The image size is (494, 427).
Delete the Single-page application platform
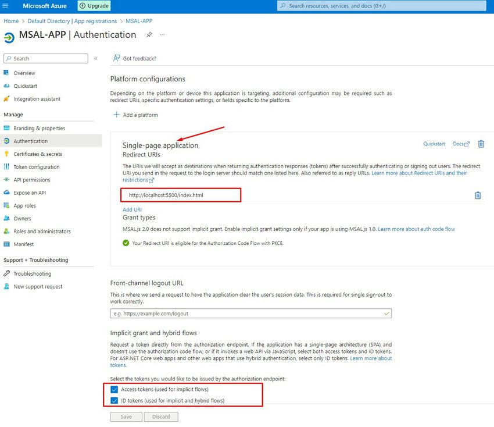click(x=481, y=144)
